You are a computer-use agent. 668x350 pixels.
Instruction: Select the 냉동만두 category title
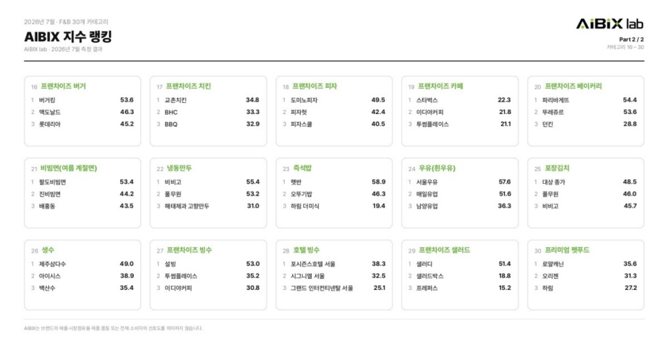point(179,168)
